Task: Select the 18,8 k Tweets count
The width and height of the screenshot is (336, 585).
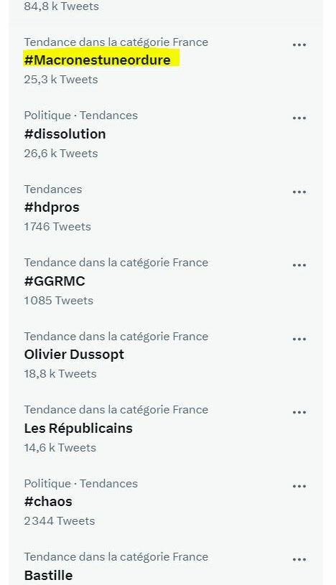Action: pyautogui.click(x=60, y=374)
